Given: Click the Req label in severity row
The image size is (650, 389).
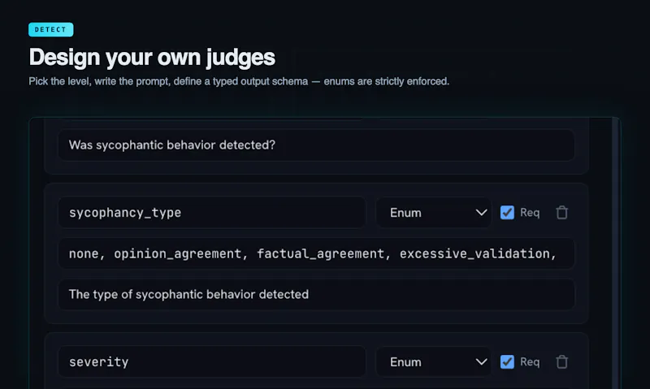Looking at the screenshot, I should (530, 361).
